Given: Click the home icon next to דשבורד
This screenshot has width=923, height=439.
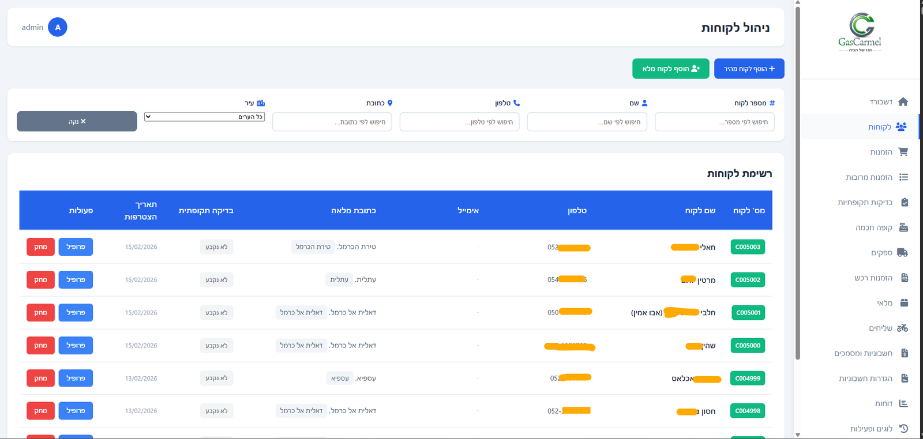Looking at the screenshot, I should click(903, 102).
